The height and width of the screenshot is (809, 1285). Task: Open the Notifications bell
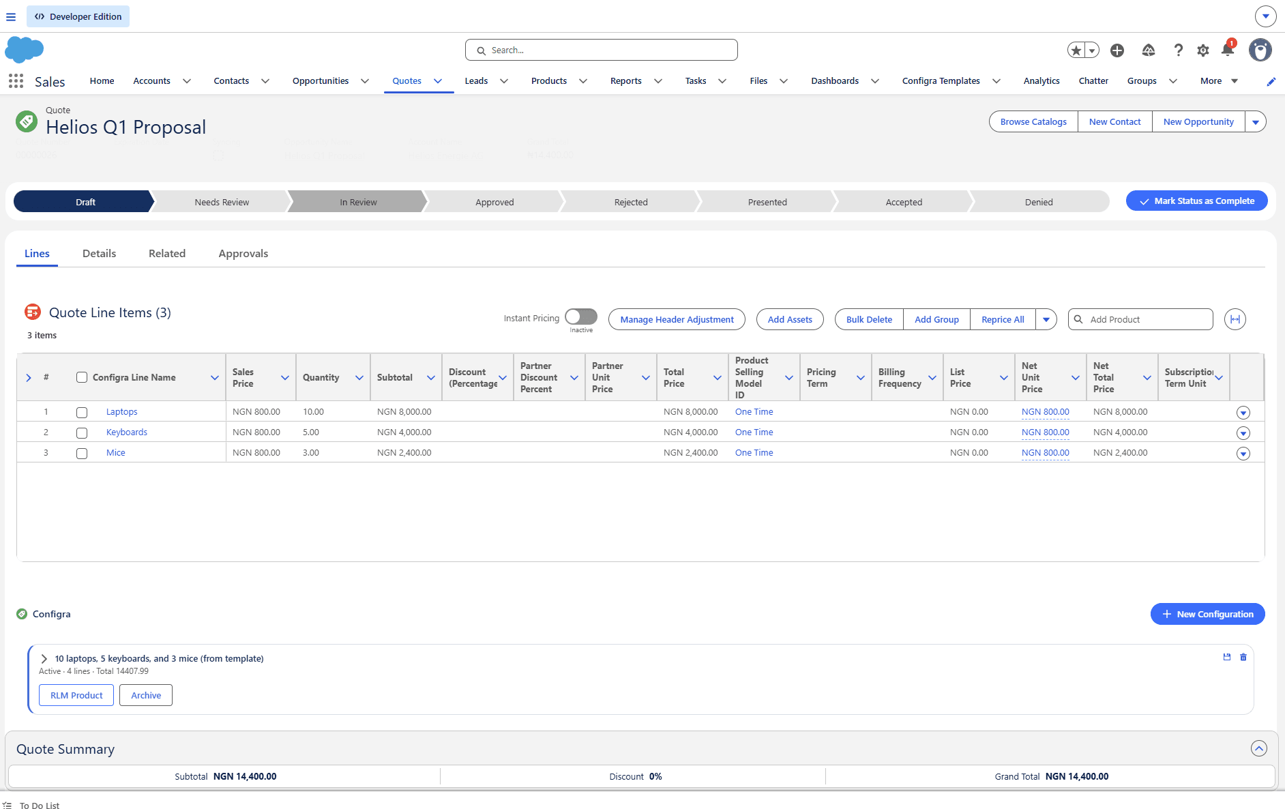pyautogui.click(x=1228, y=49)
